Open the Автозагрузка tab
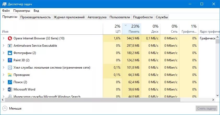This screenshot has height=115, width=220. (97, 17)
